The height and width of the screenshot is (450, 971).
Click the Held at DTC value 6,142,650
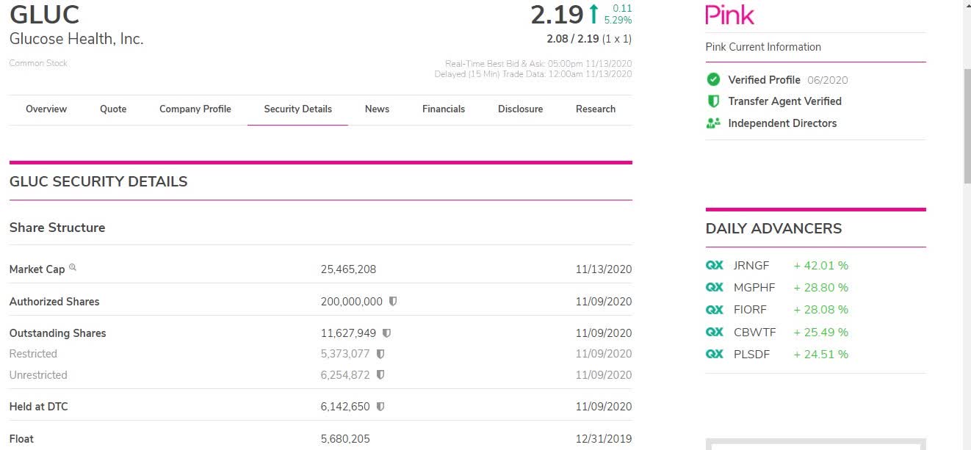point(345,407)
